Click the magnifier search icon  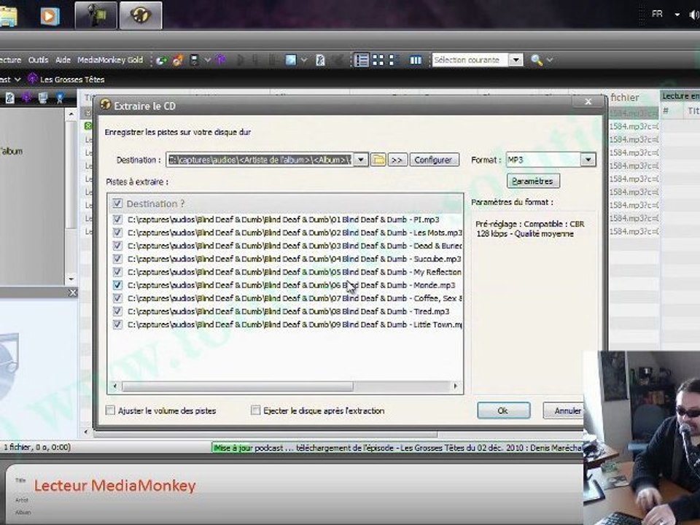(x=536, y=60)
